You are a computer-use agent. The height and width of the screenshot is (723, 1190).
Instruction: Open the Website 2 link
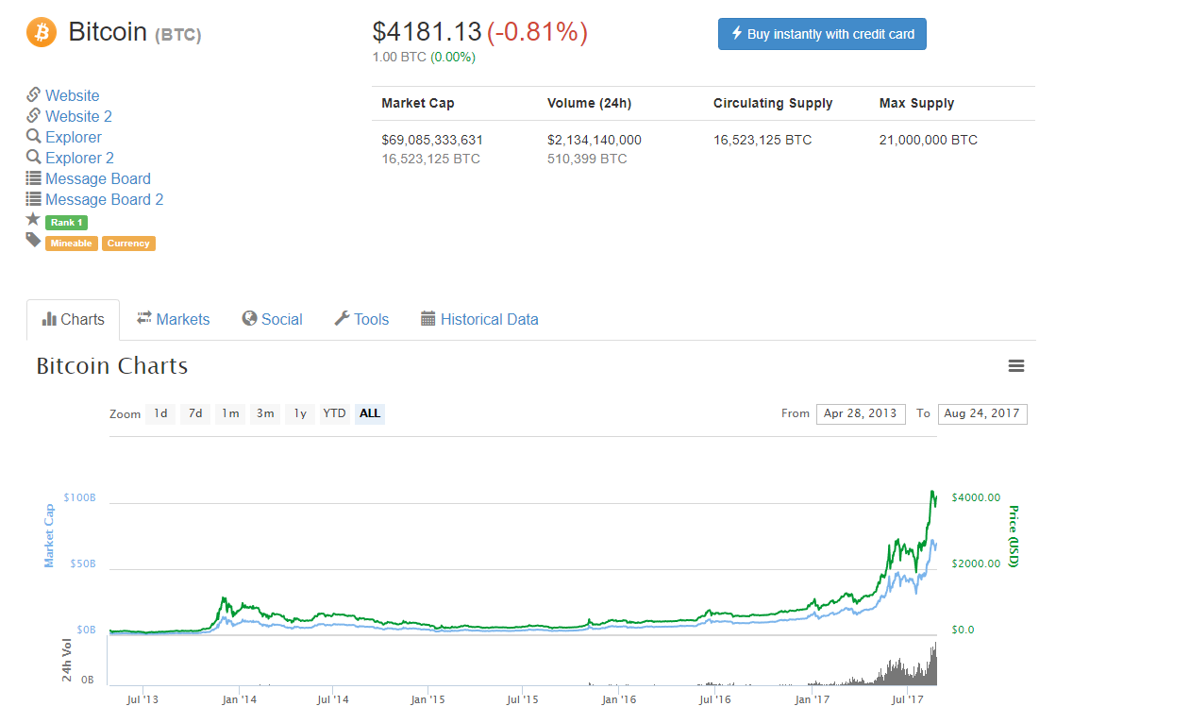[x=78, y=116]
